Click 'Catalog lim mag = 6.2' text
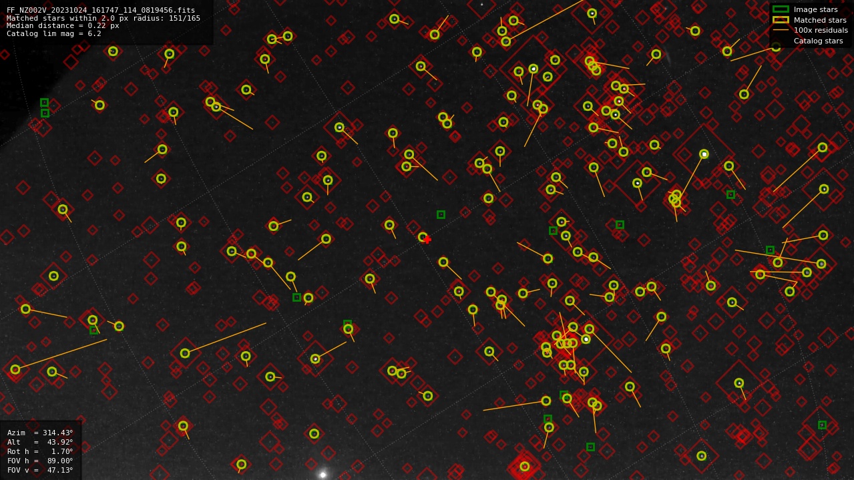 [54, 33]
